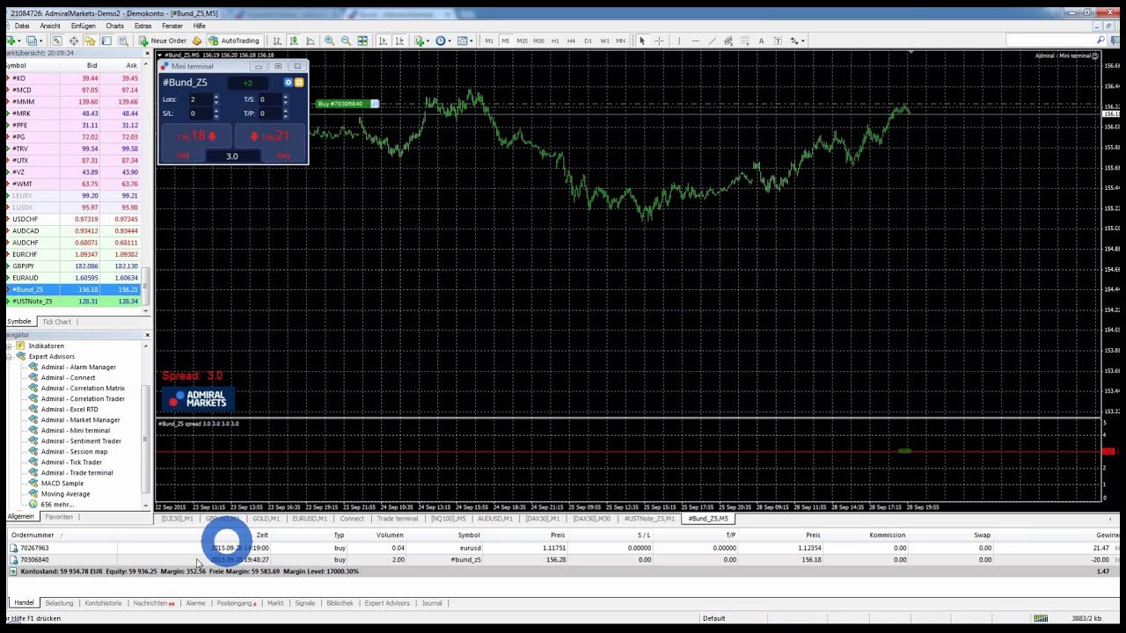Screen dimensions: 1126x633
Task: Select the D1 timeframe button
Action: pyautogui.click(x=588, y=40)
